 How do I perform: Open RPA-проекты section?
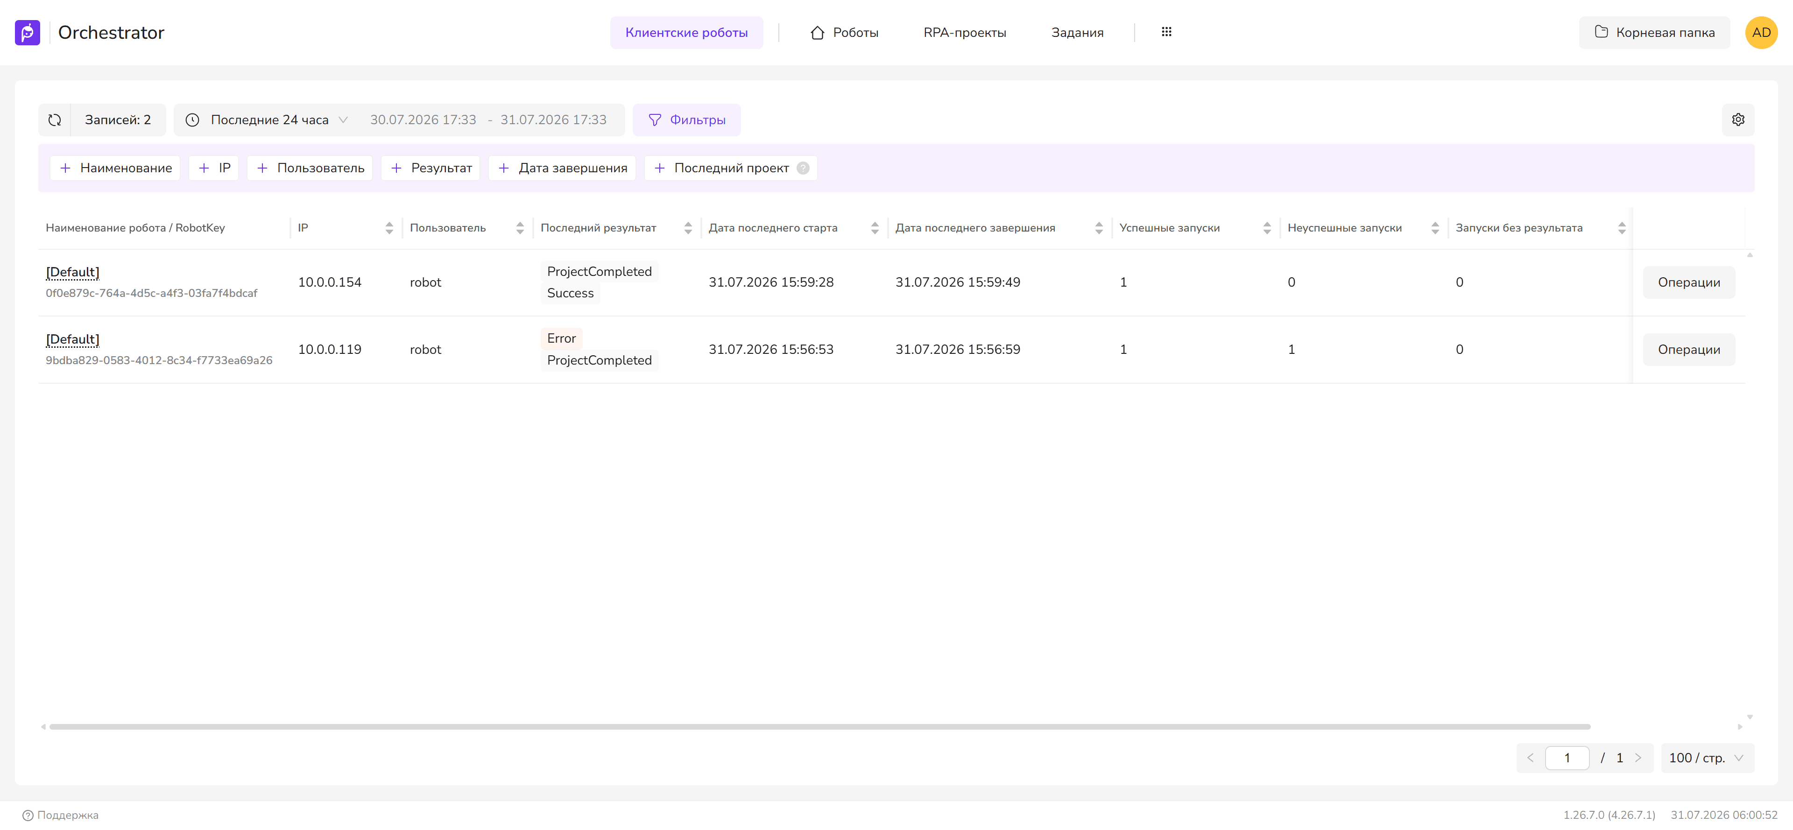pos(965,33)
